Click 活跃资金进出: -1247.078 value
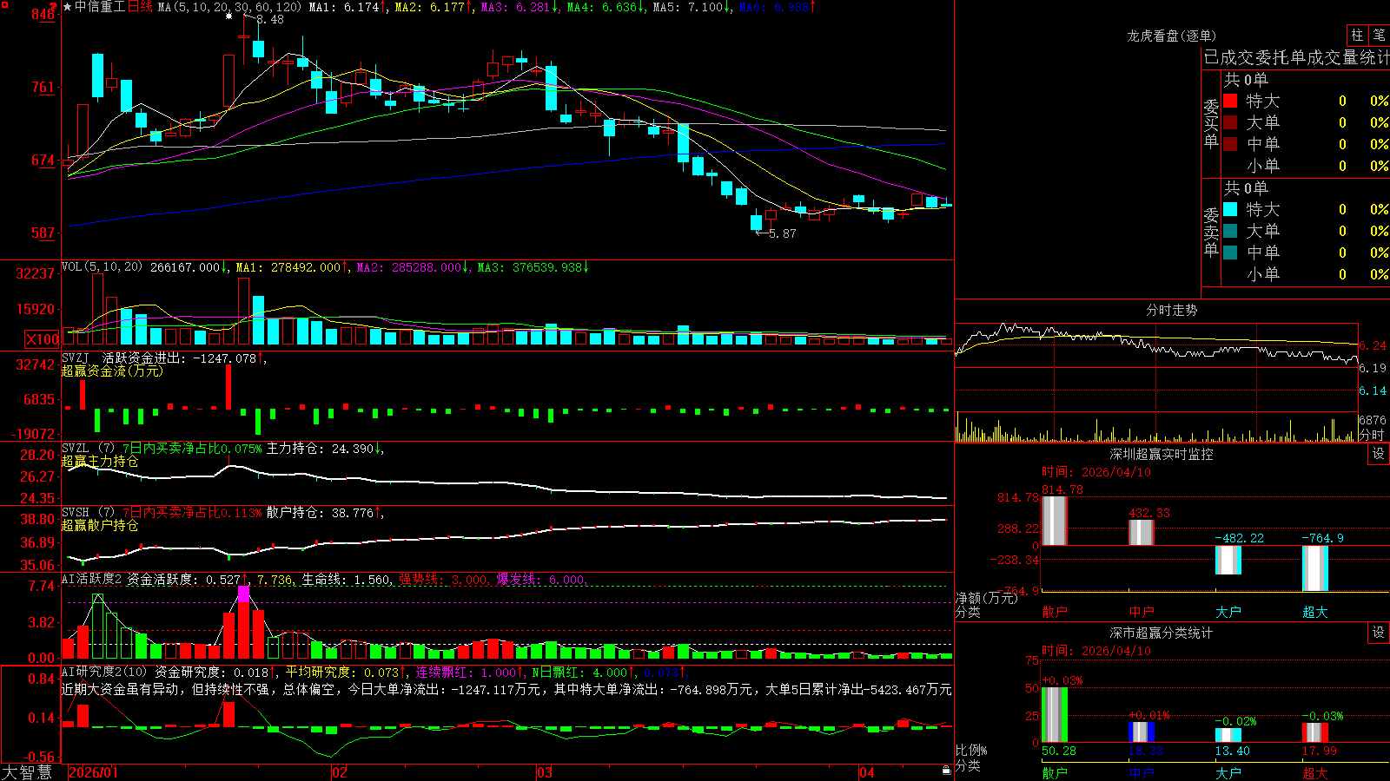1390x781 pixels. click(x=179, y=358)
